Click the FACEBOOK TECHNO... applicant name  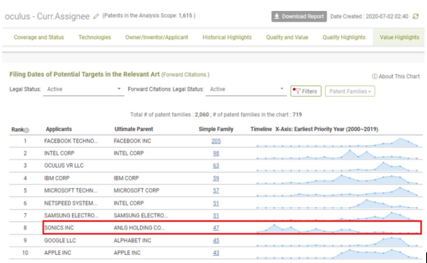pos(71,141)
